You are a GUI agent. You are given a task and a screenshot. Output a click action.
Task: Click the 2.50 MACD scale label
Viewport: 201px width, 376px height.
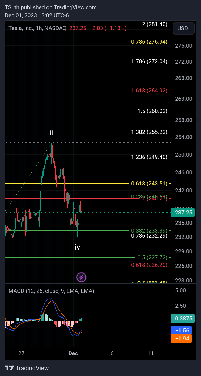coord(181,306)
